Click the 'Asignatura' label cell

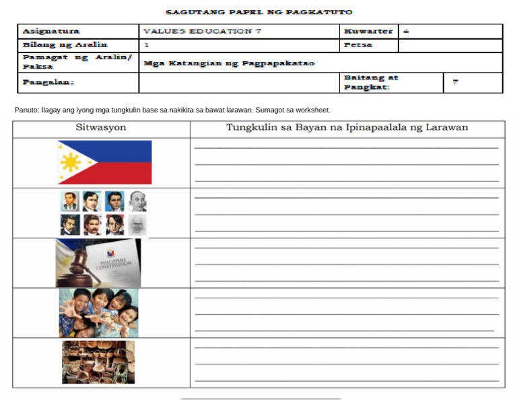[x=78, y=32]
